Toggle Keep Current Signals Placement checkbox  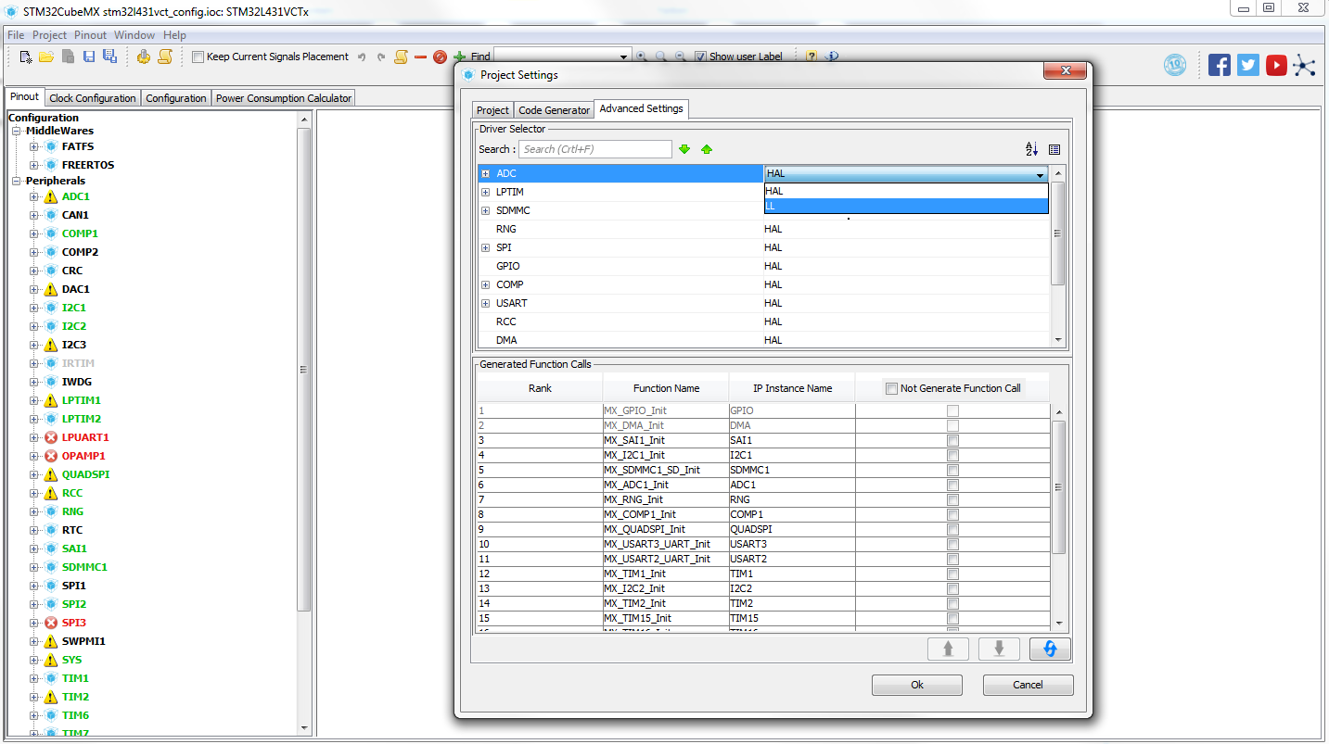pyautogui.click(x=198, y=57)
